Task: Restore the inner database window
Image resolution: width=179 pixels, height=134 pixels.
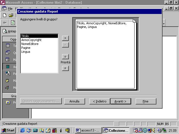Action: pyautogui.click(x=171, y=8)
